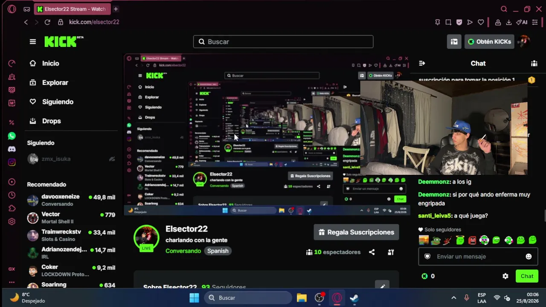546x307 pixels.
Task: Open the browser AI assistant
Action: (x=522, y=22)
